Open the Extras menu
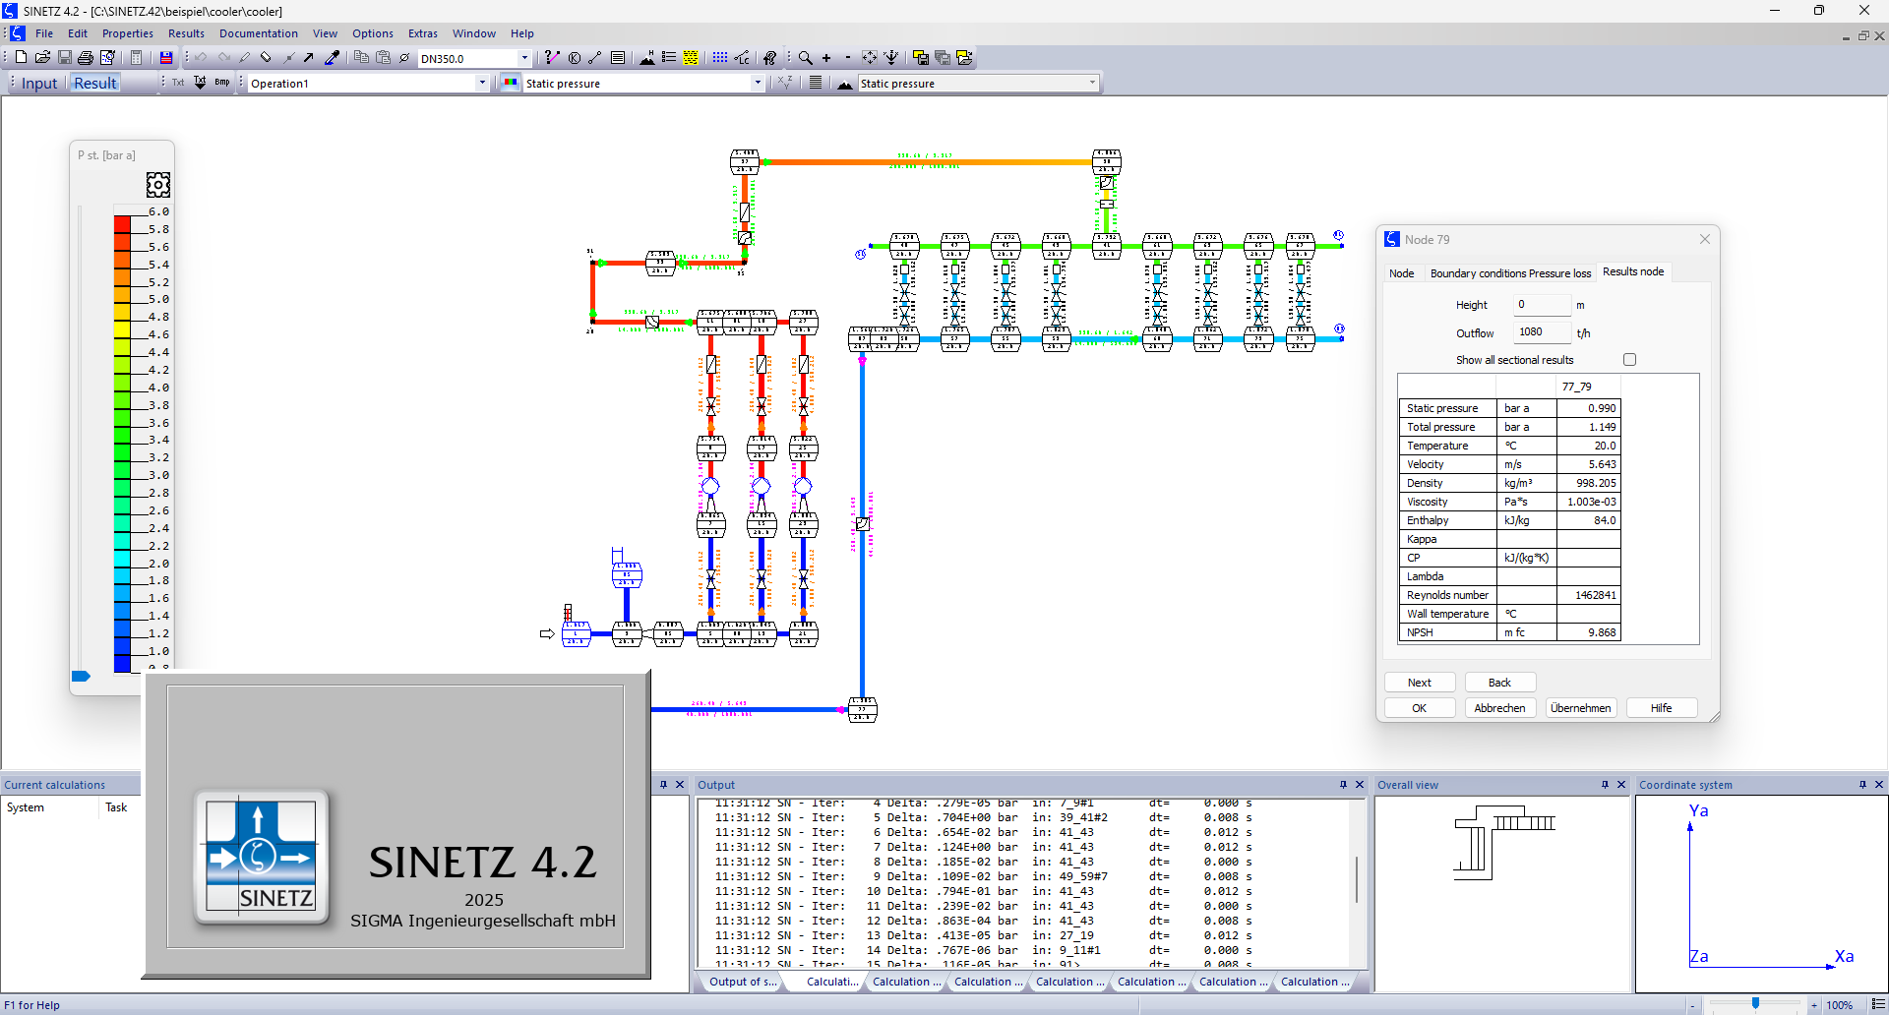Screen dimensions: 1889x1015 [x=423, y=33]
